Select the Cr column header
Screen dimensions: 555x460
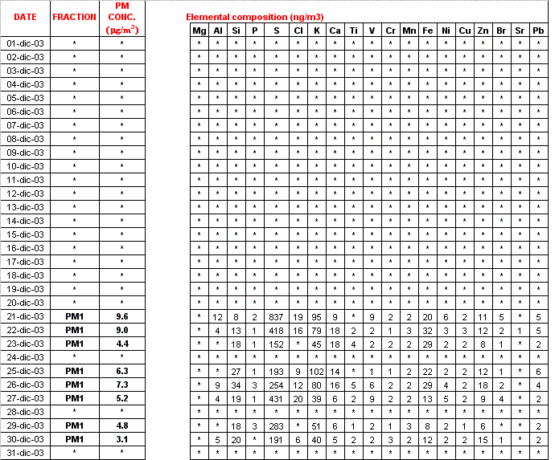tap(390, 31)
